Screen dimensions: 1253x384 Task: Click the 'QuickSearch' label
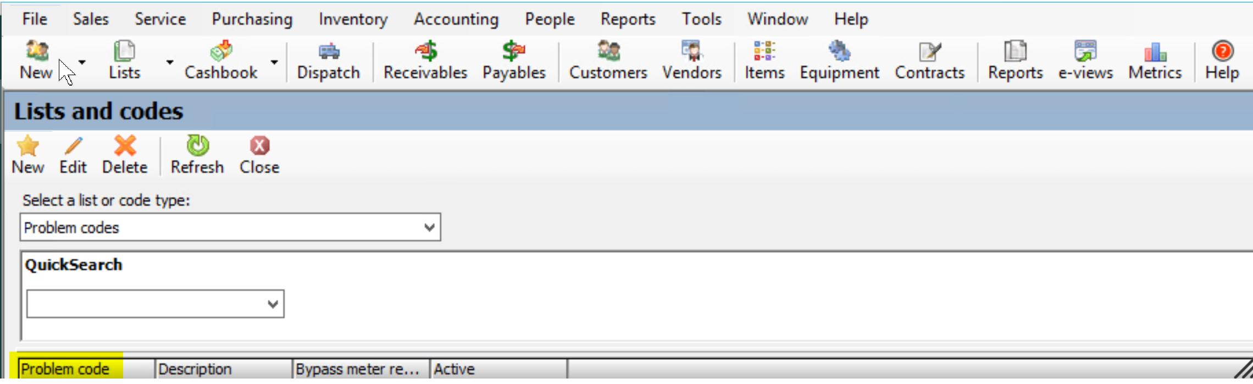coord(74,265)
